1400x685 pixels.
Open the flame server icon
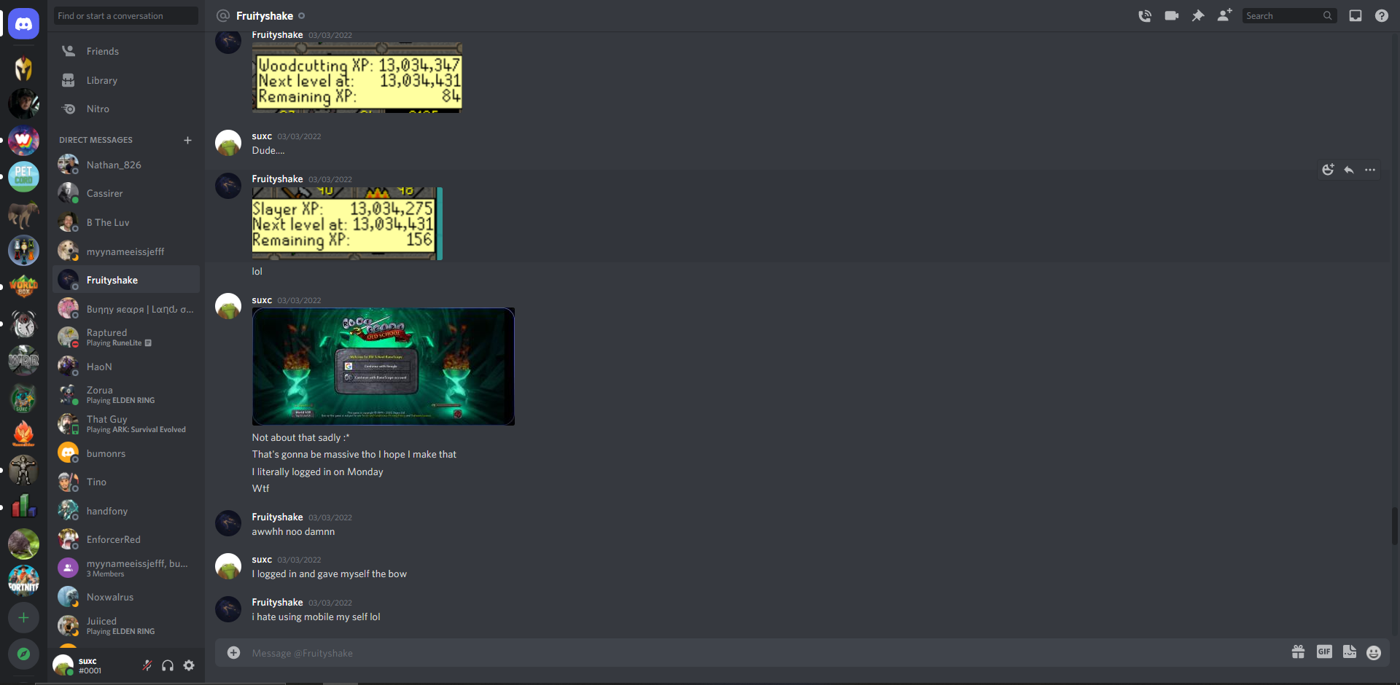pyautogui.click(x=23, y=434)
